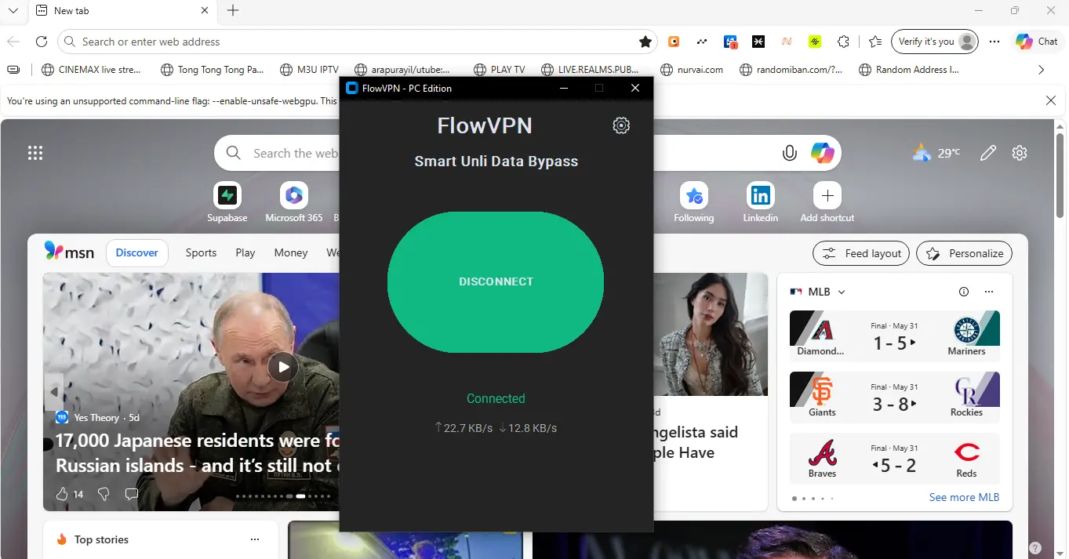The width and height of the screenshot is (1069, 559).
Task: Click Add shortcut plus tile
Action: (x=827, y=202)
